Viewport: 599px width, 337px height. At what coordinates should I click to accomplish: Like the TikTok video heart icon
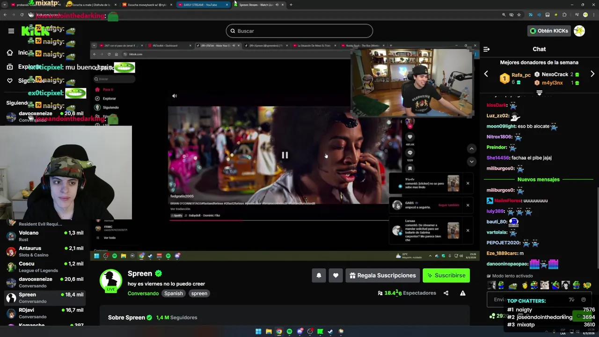point(410,137)
